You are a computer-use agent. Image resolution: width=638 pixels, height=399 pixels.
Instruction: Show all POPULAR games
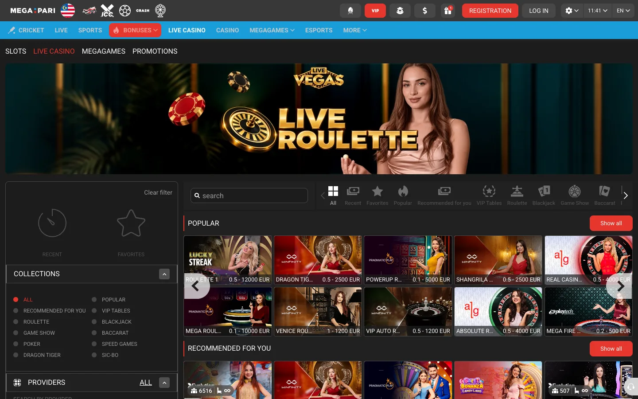pos(611,223)
